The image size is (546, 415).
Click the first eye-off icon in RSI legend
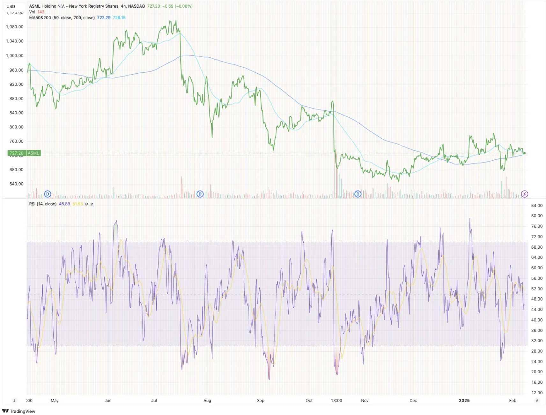click(x=86, y=204)
